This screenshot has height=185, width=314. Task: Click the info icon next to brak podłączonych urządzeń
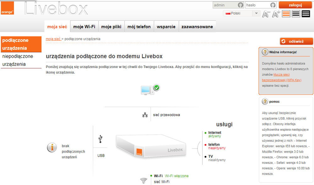click(52, 147)
